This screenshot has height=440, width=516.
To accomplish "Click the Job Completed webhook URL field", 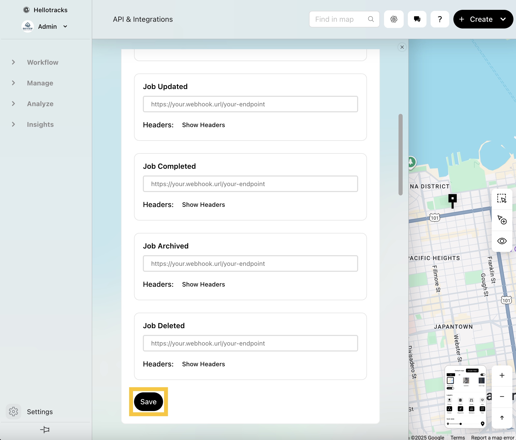I will (x=250, y=184).
